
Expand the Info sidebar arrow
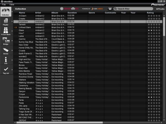coord(12,60)
